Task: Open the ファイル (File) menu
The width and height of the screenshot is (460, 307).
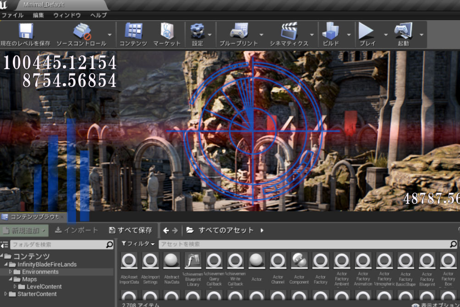Action: click(12, 15)
